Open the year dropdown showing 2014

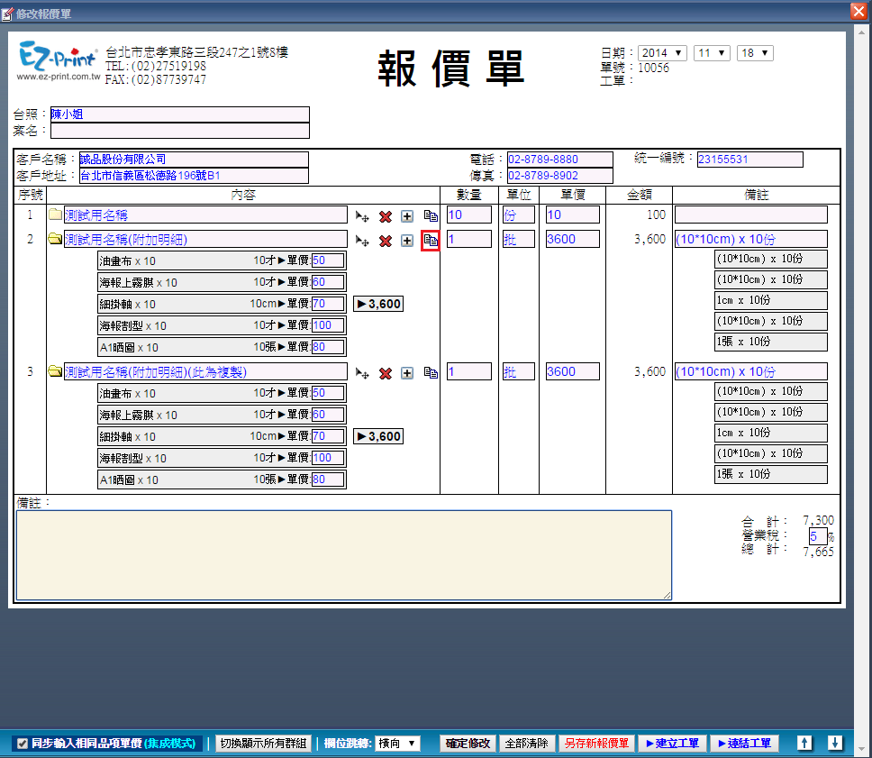click(662, 53)
